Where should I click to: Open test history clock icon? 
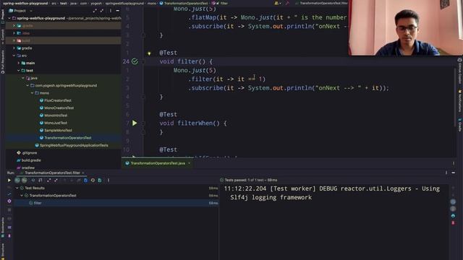93,180
